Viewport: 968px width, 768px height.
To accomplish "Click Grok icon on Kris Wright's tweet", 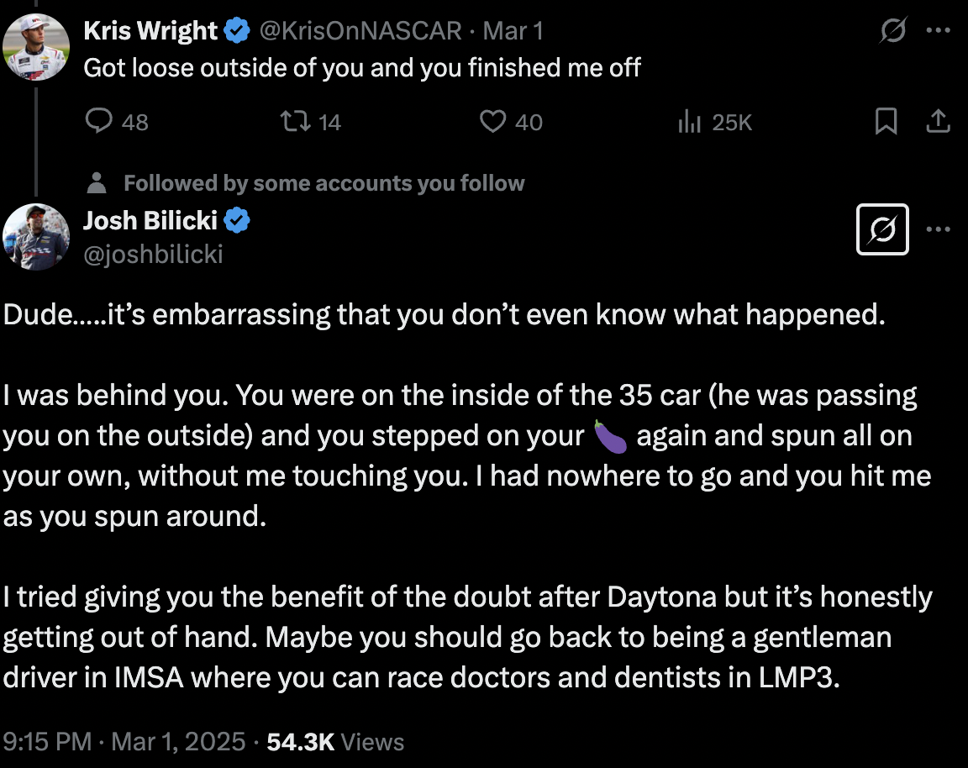I will click(892, 30).
